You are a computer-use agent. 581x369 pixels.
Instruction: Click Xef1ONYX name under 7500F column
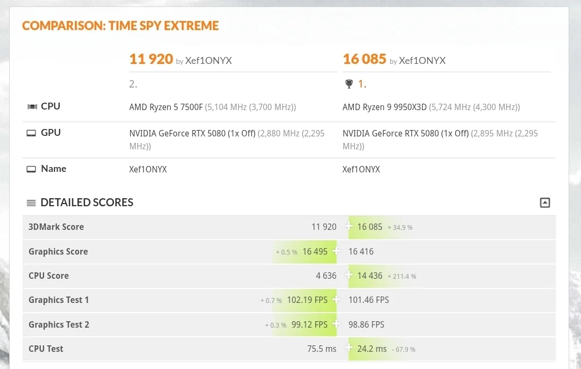pyautogui.click(x=148, y=170)
